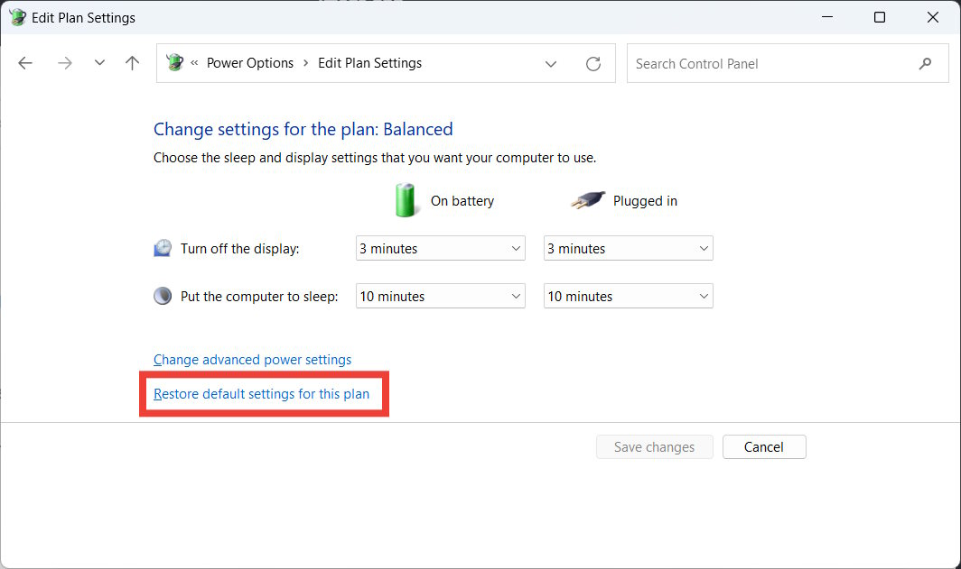The width and height of the screenshot is (961, 569).
Task: Refresh the current page
Action: click(x=592, y=63)
